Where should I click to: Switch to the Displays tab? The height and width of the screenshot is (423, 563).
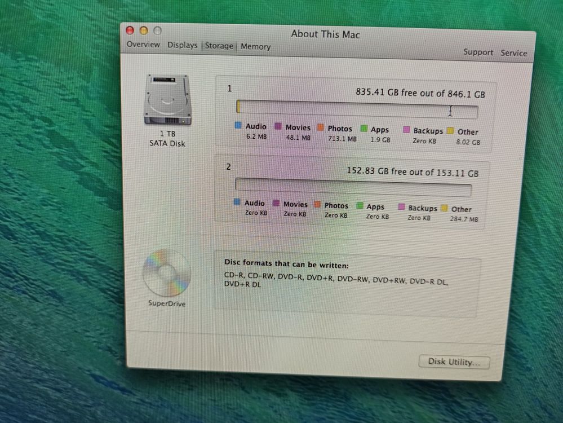click(182, 45)
